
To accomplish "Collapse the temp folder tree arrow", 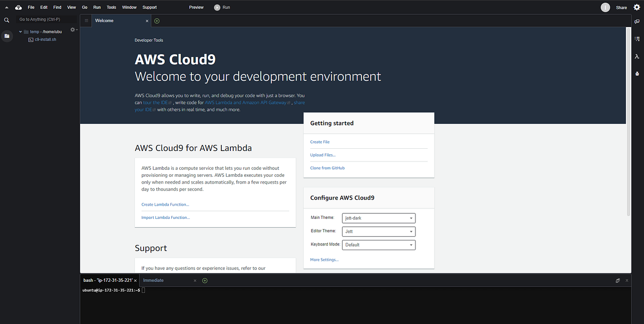I will [21, 32].
